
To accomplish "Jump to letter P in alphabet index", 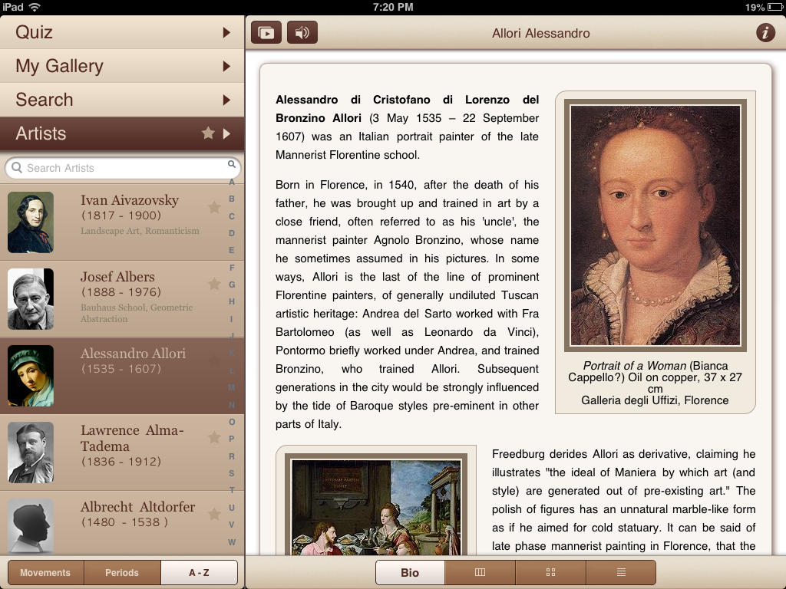I will (232, 439).
